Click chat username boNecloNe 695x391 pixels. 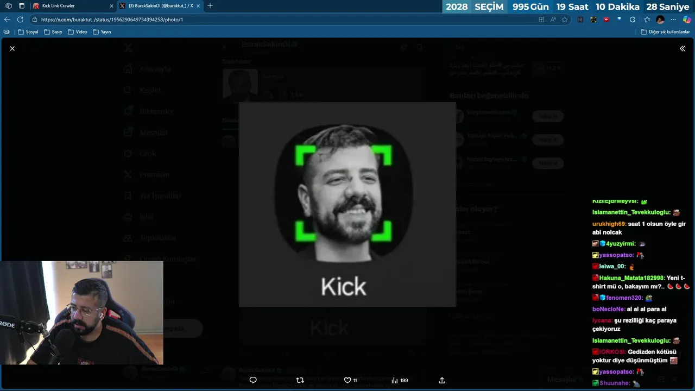[609, 309]
